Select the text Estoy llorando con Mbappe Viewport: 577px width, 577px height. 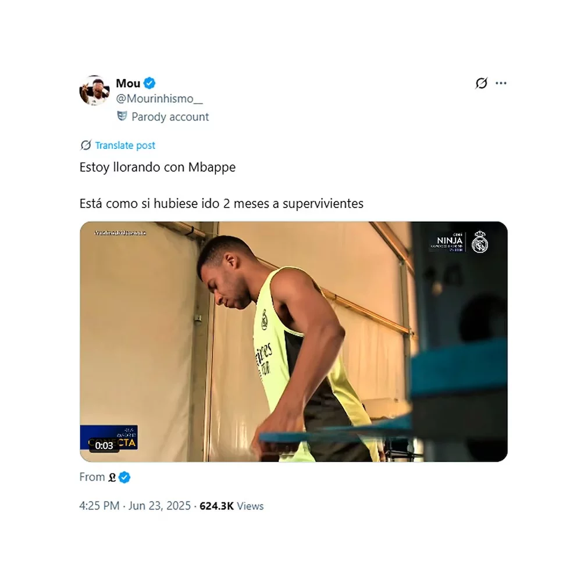point(158,167)
